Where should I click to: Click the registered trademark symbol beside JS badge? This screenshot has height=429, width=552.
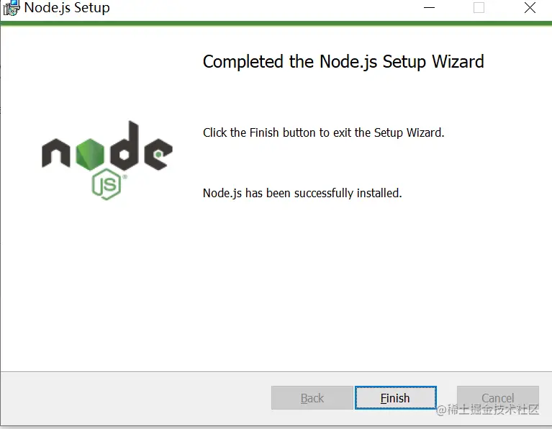point(125,177)
